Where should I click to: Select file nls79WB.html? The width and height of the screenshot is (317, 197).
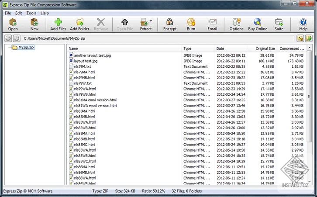click(85, 94)
